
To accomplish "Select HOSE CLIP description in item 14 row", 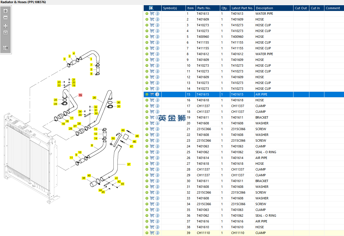I will coord(263,89).
